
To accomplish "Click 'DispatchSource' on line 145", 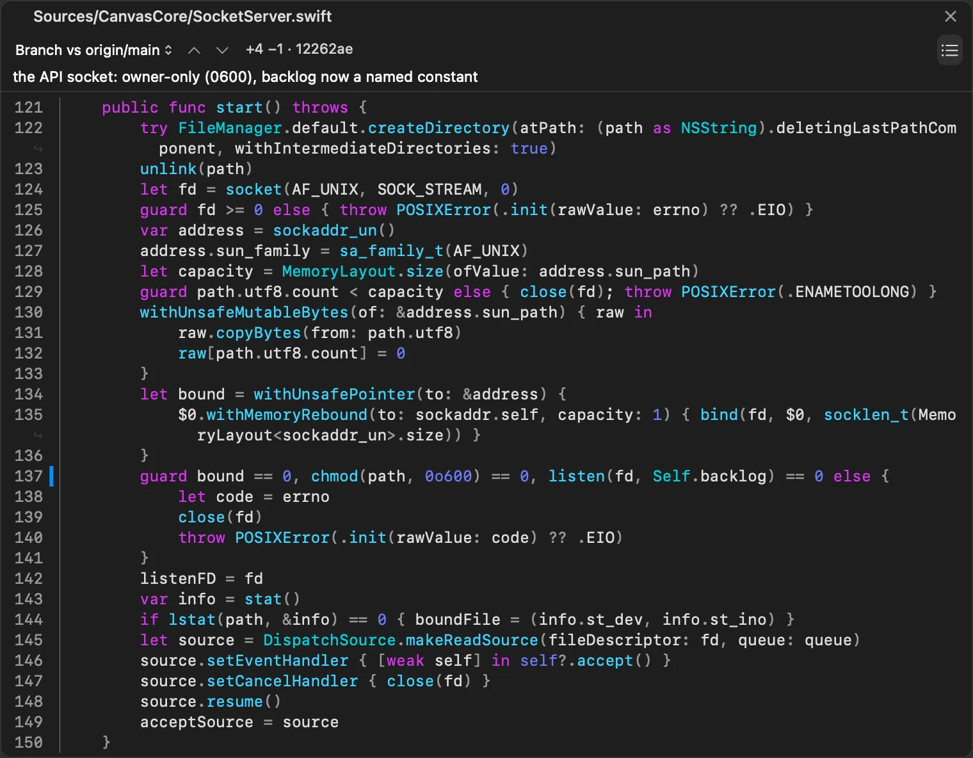I will tap(330, 640).
